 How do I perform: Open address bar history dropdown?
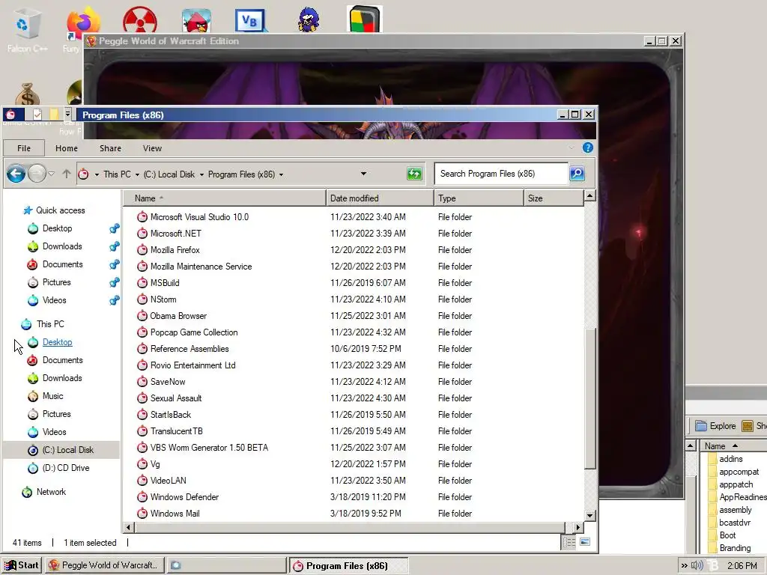point(363,174)
